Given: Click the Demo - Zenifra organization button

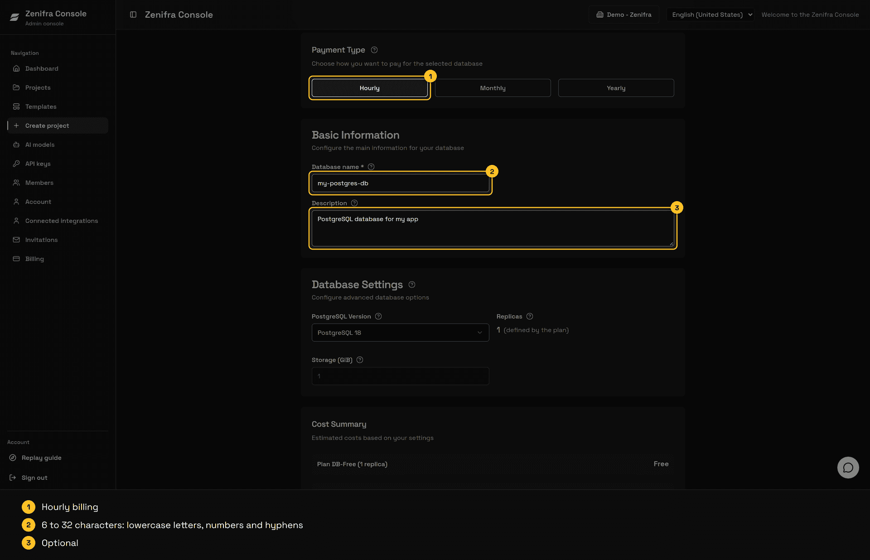Looking at the screenshot, I should [624, 14].
